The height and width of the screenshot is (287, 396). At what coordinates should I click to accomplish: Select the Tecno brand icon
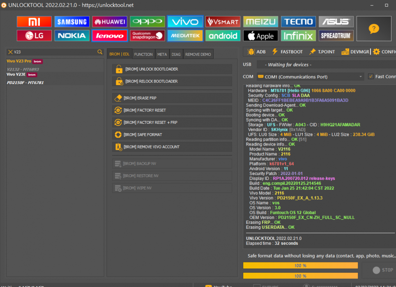[298, 22]
